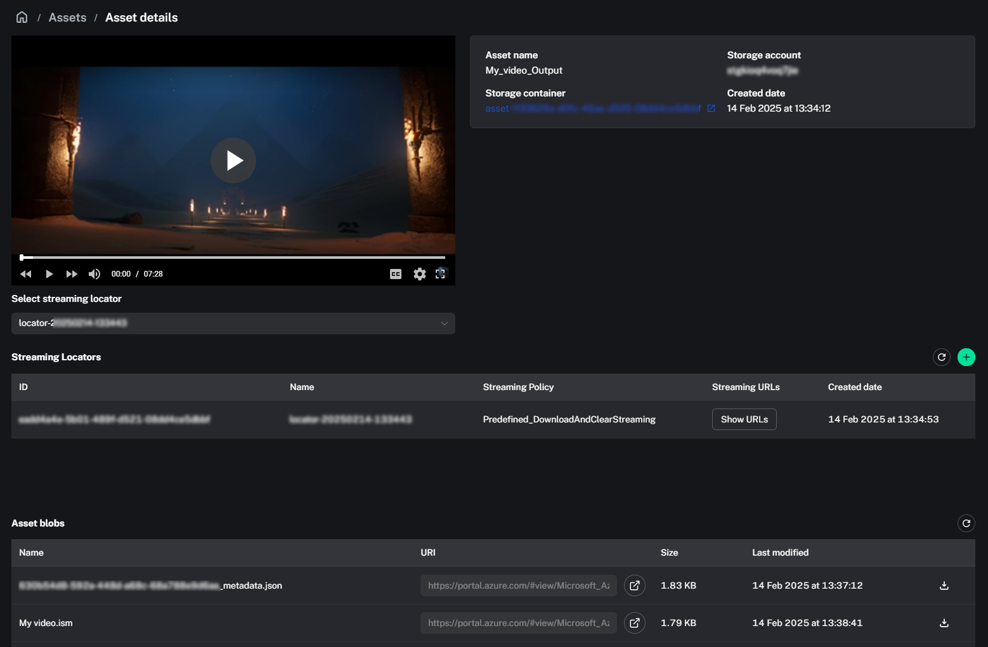The height and width of the screenshot is (647, 988).
Task: Open the metadata.json blob URI in a new window
Action: [x=635, y=585]
